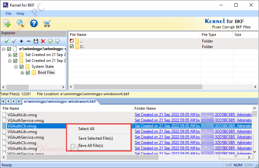Click the file icon of first VGAuthLib.vmsg
The width and height of the screenshot is (259, 168).
pos(5,115)
